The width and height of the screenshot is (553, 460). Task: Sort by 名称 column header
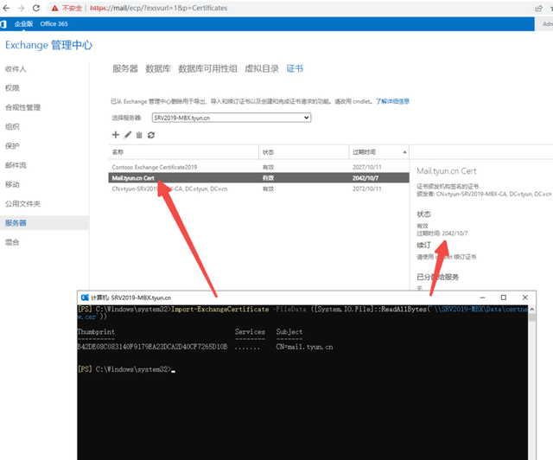[x=183, y=152]
